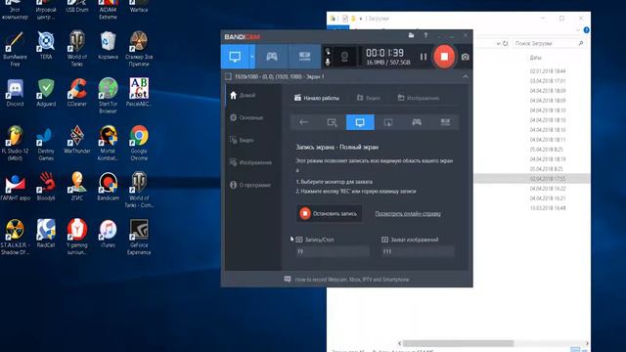This screenshot has width=626, height=352.
Task: Select CCleaner desktop shortcut
Action: click(x=77, y=93)
